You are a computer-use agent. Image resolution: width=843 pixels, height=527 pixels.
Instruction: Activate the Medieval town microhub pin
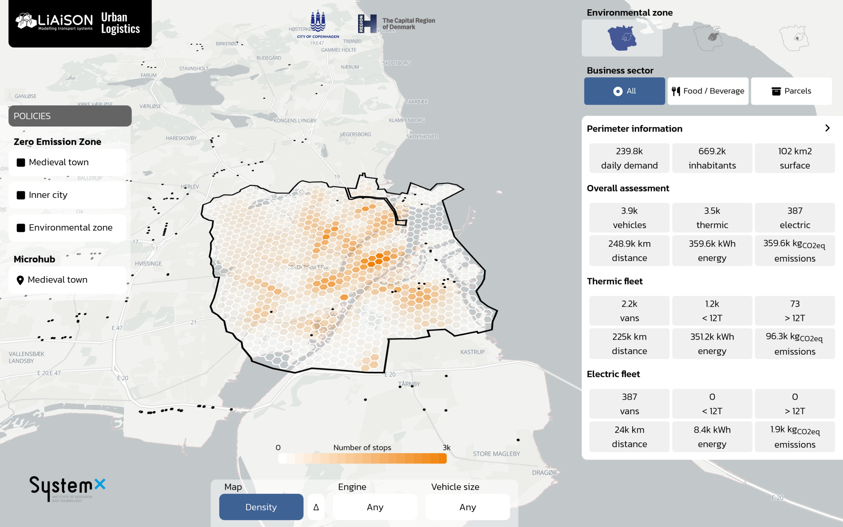point(20,280)
